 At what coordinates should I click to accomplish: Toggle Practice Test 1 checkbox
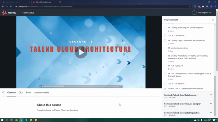pos(165,89)
